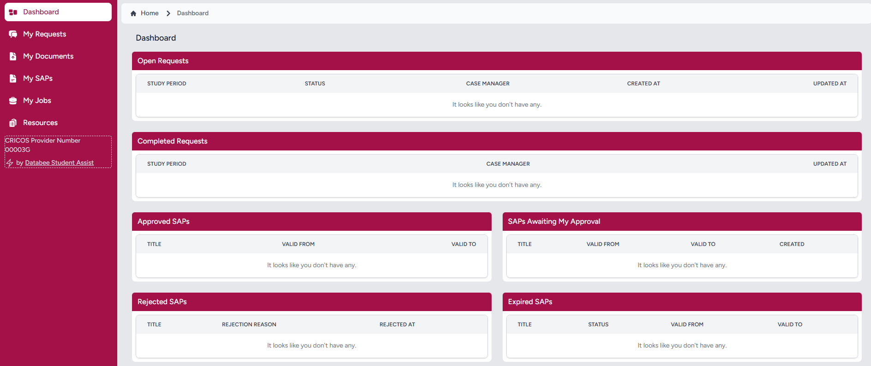The height and width of the screenshot is (366, 871).
Task: Click the CRICOS Provider Number 00003G text
Action: click(x=42, y=145)
